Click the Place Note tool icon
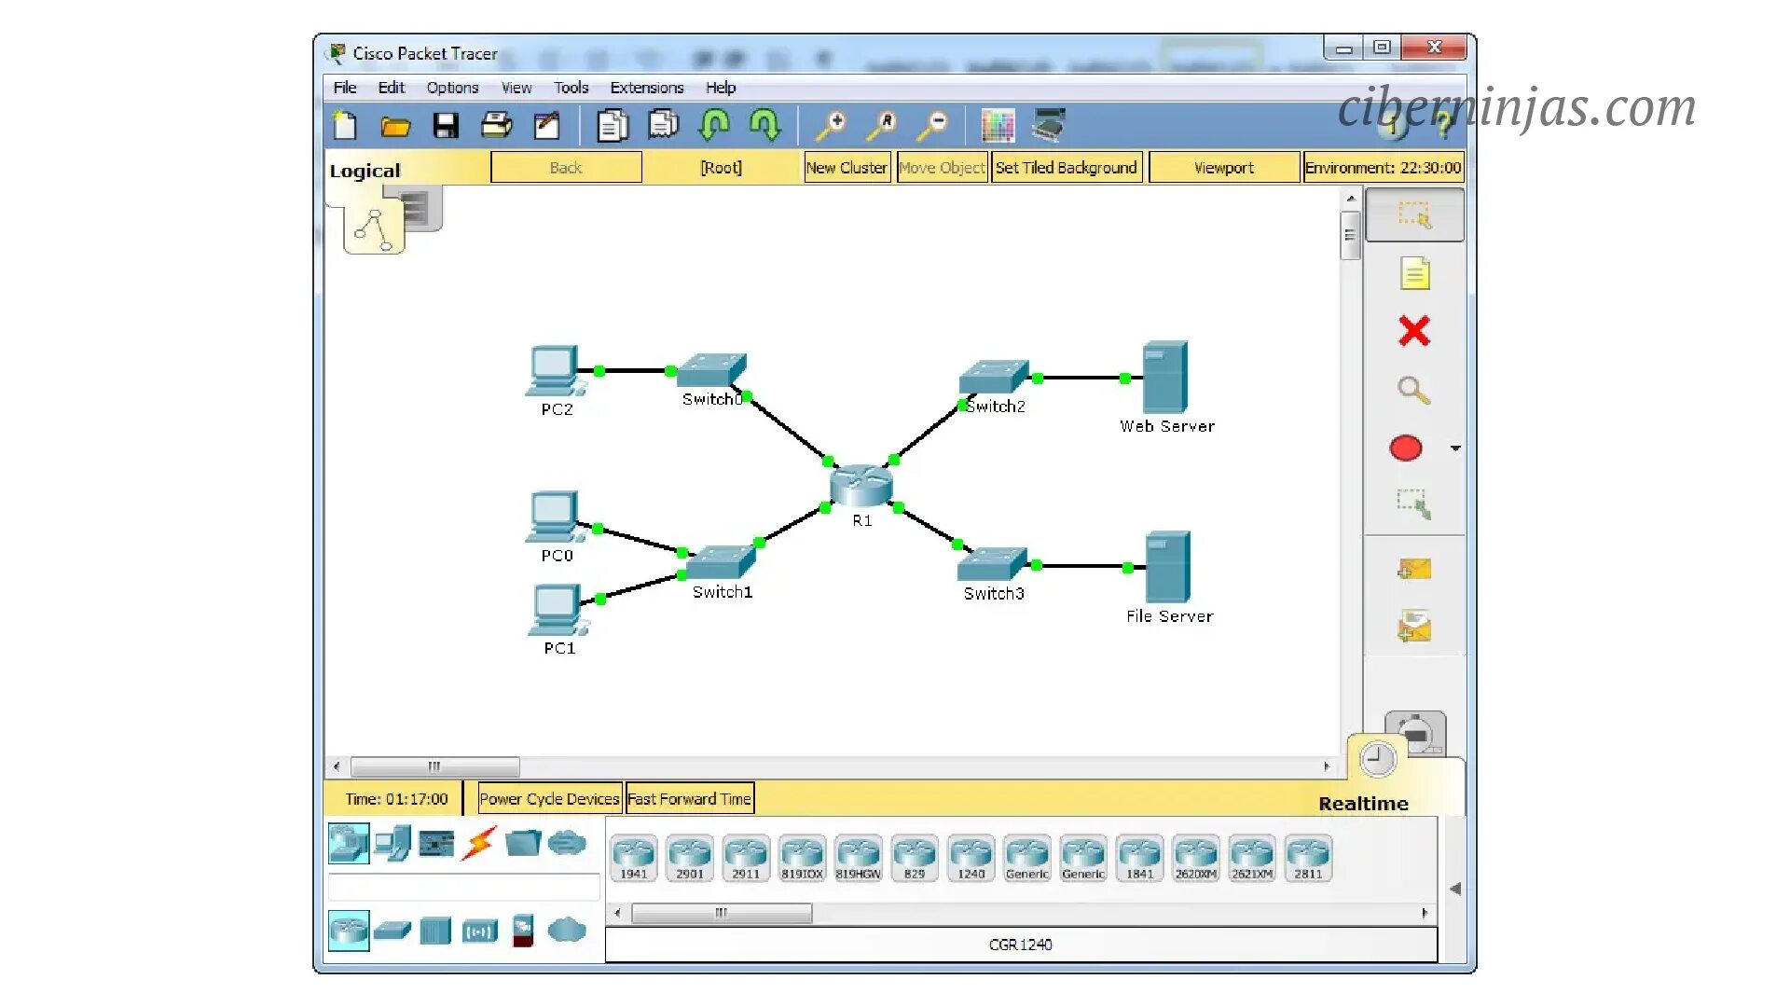Screen dimensions: 1790x1007 [1413, 274]
